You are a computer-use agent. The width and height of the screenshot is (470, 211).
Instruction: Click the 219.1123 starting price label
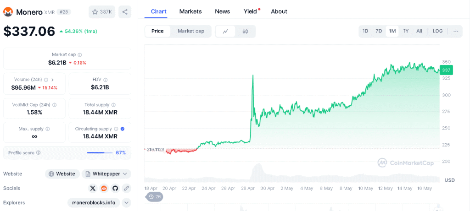pos(156,149)
